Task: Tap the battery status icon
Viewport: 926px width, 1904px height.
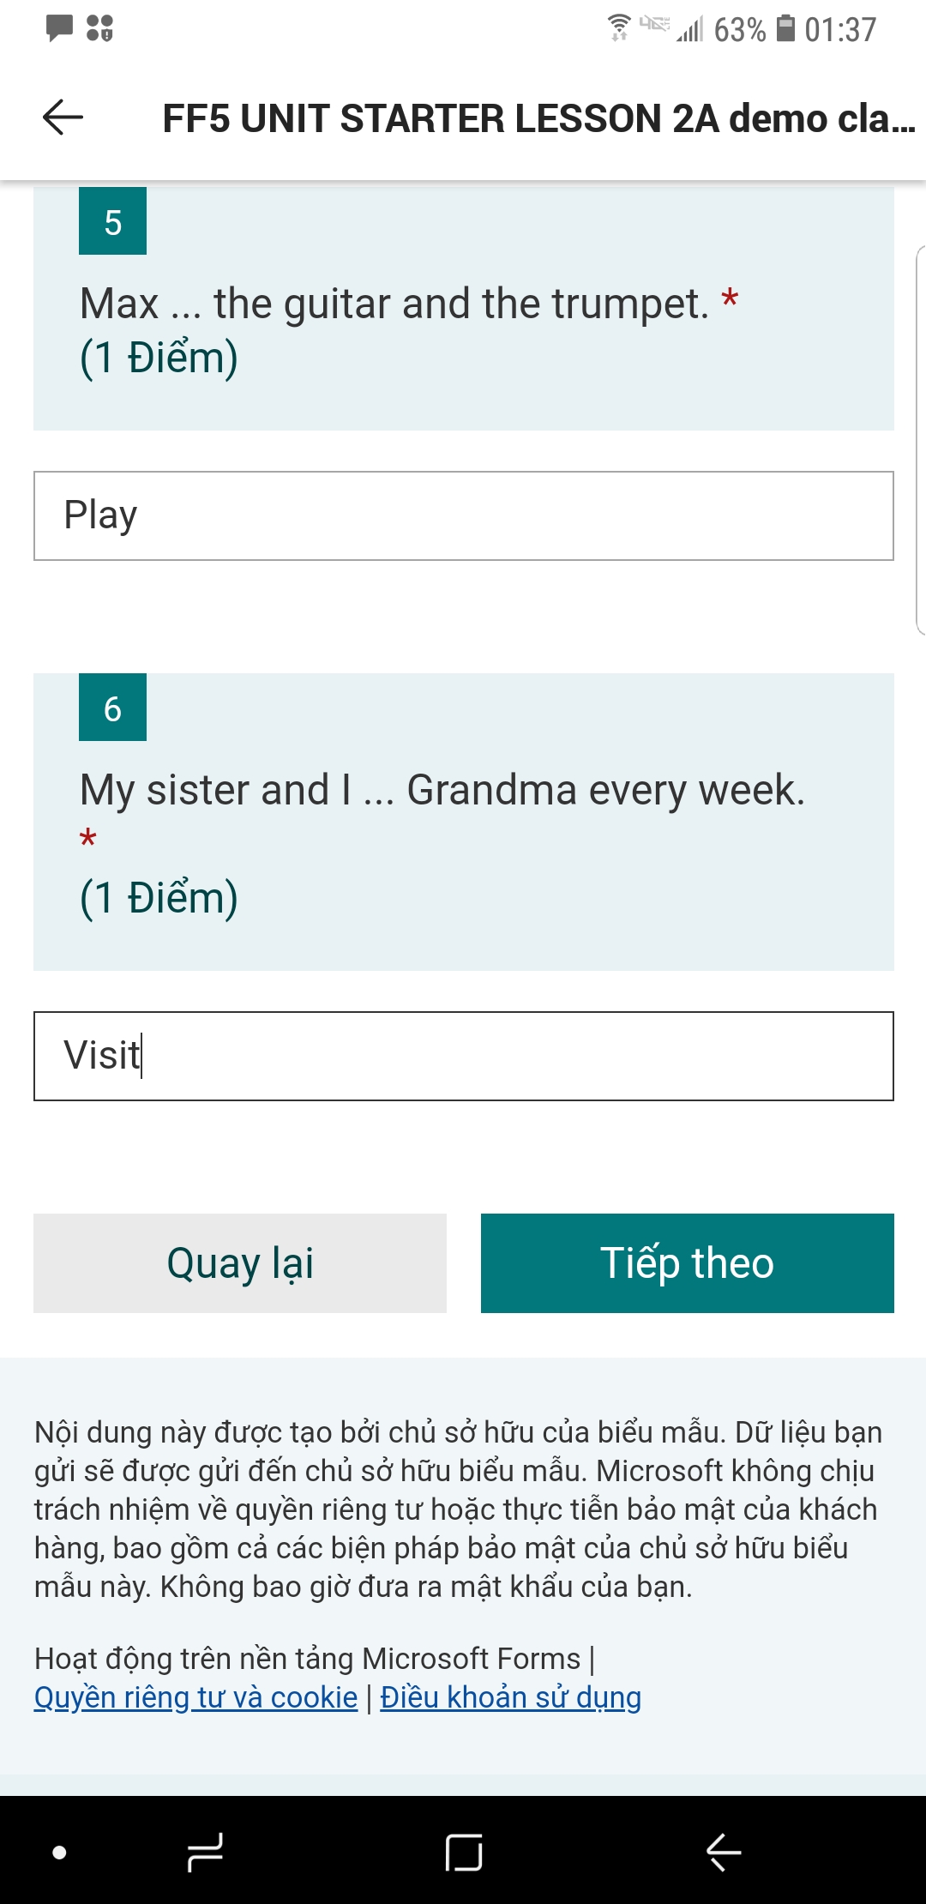Action: pyautogui.click(x=785, y=28)
